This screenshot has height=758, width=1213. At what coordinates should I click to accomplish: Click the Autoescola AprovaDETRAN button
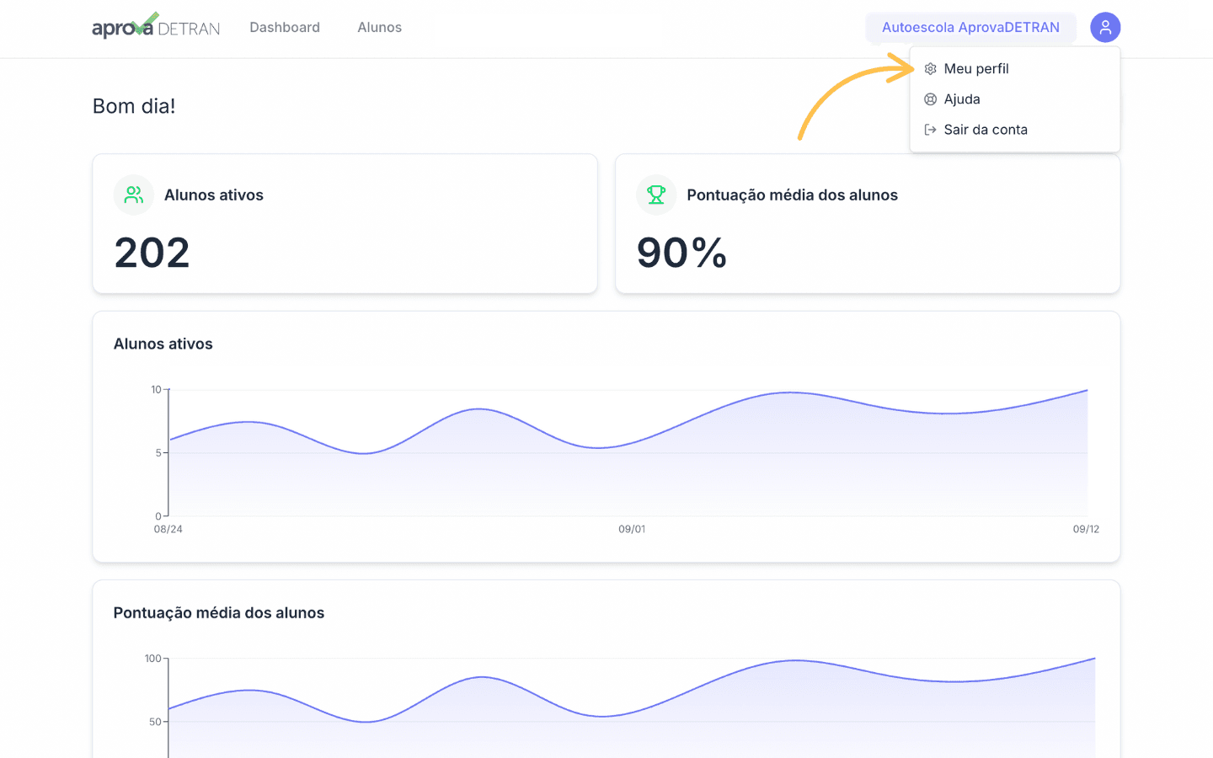click(x=970, y=27)
